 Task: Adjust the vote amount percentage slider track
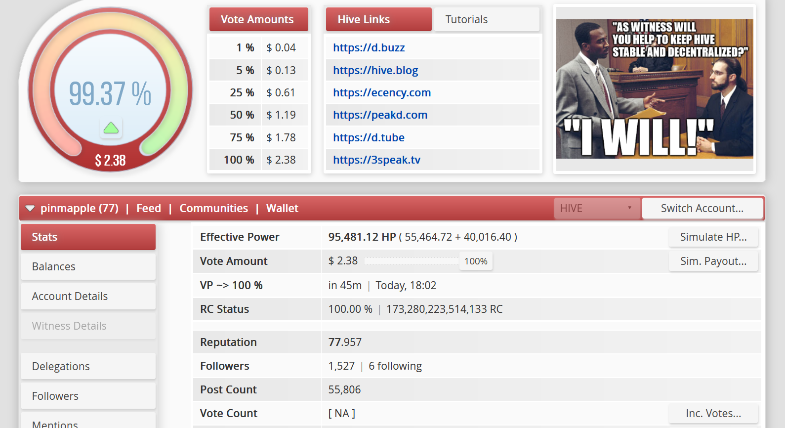(x=412, y=261)
